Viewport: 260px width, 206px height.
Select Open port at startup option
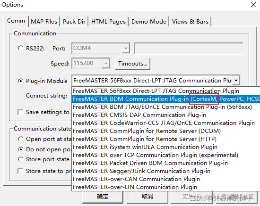click(x=20, y=139)
